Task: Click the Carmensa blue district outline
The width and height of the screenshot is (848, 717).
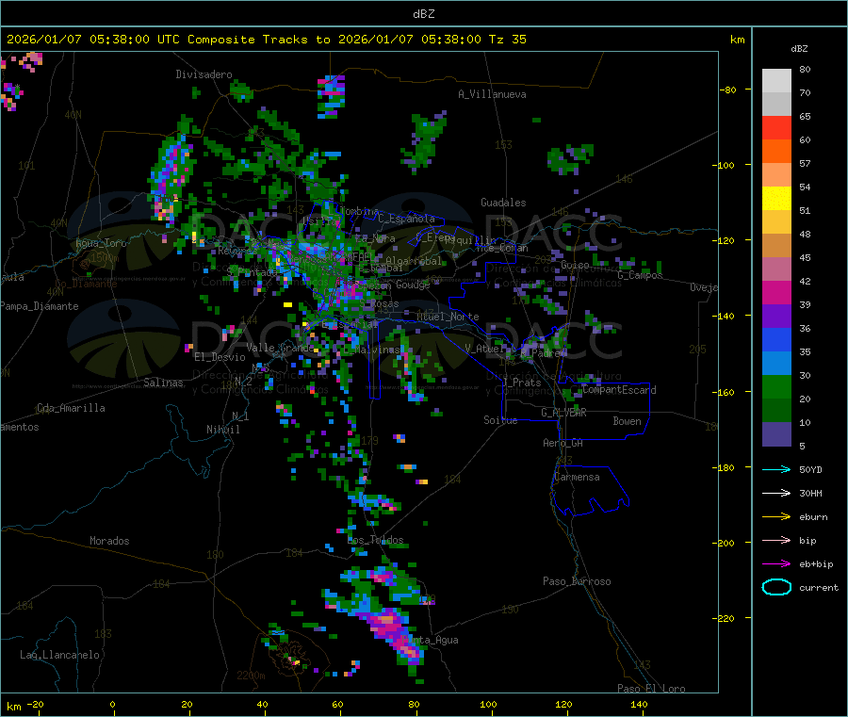Action: (x=591, y=491)
